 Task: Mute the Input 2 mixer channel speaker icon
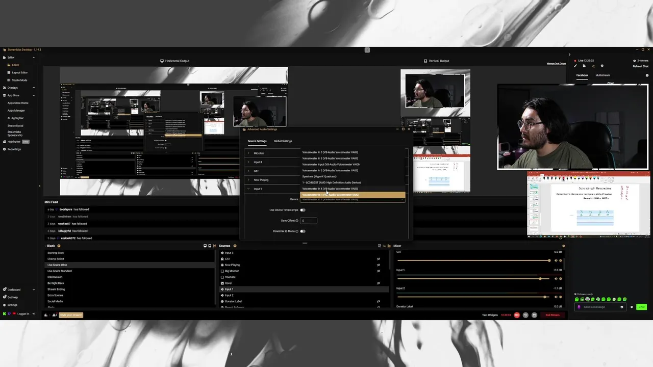pyautogui.click(x=556, y=297)
